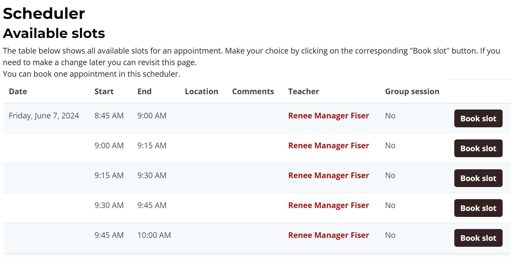Open Renee Manager Fiser link in 9:30 AM row
Screen dimensions: 518x264
pos(329,205)
